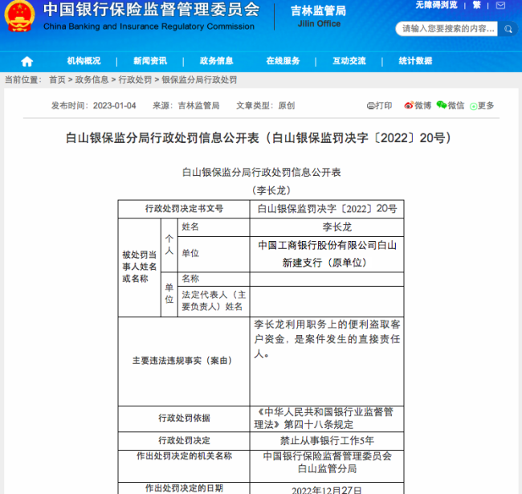
Task: Click the 主要违法违规事实（案由） cell
Action: pyautogui.click(x=184, y=361)
